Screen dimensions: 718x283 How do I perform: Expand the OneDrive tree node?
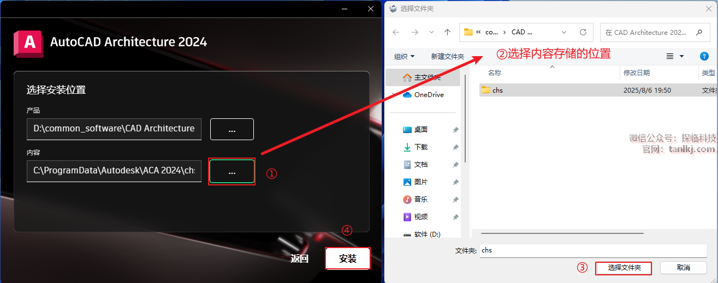click(393, 94)
